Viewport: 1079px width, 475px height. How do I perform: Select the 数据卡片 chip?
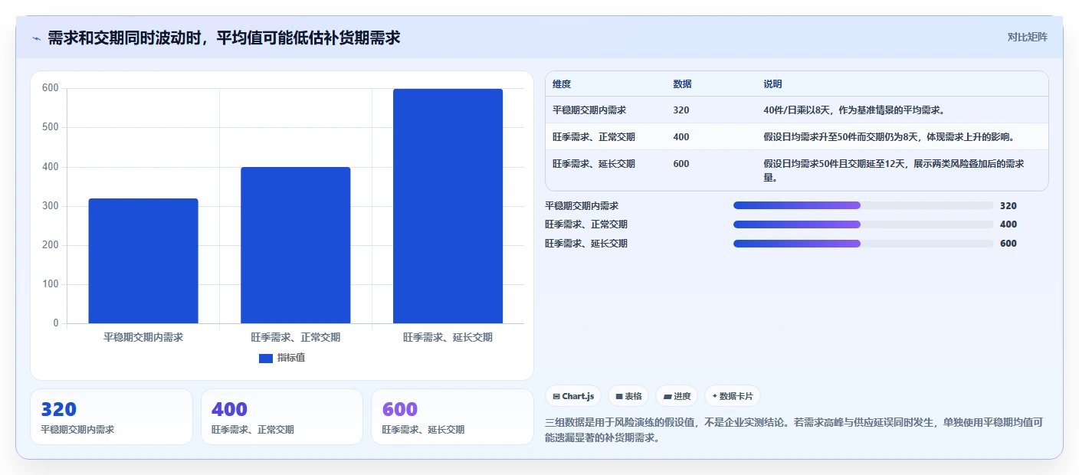pos(733,396)
